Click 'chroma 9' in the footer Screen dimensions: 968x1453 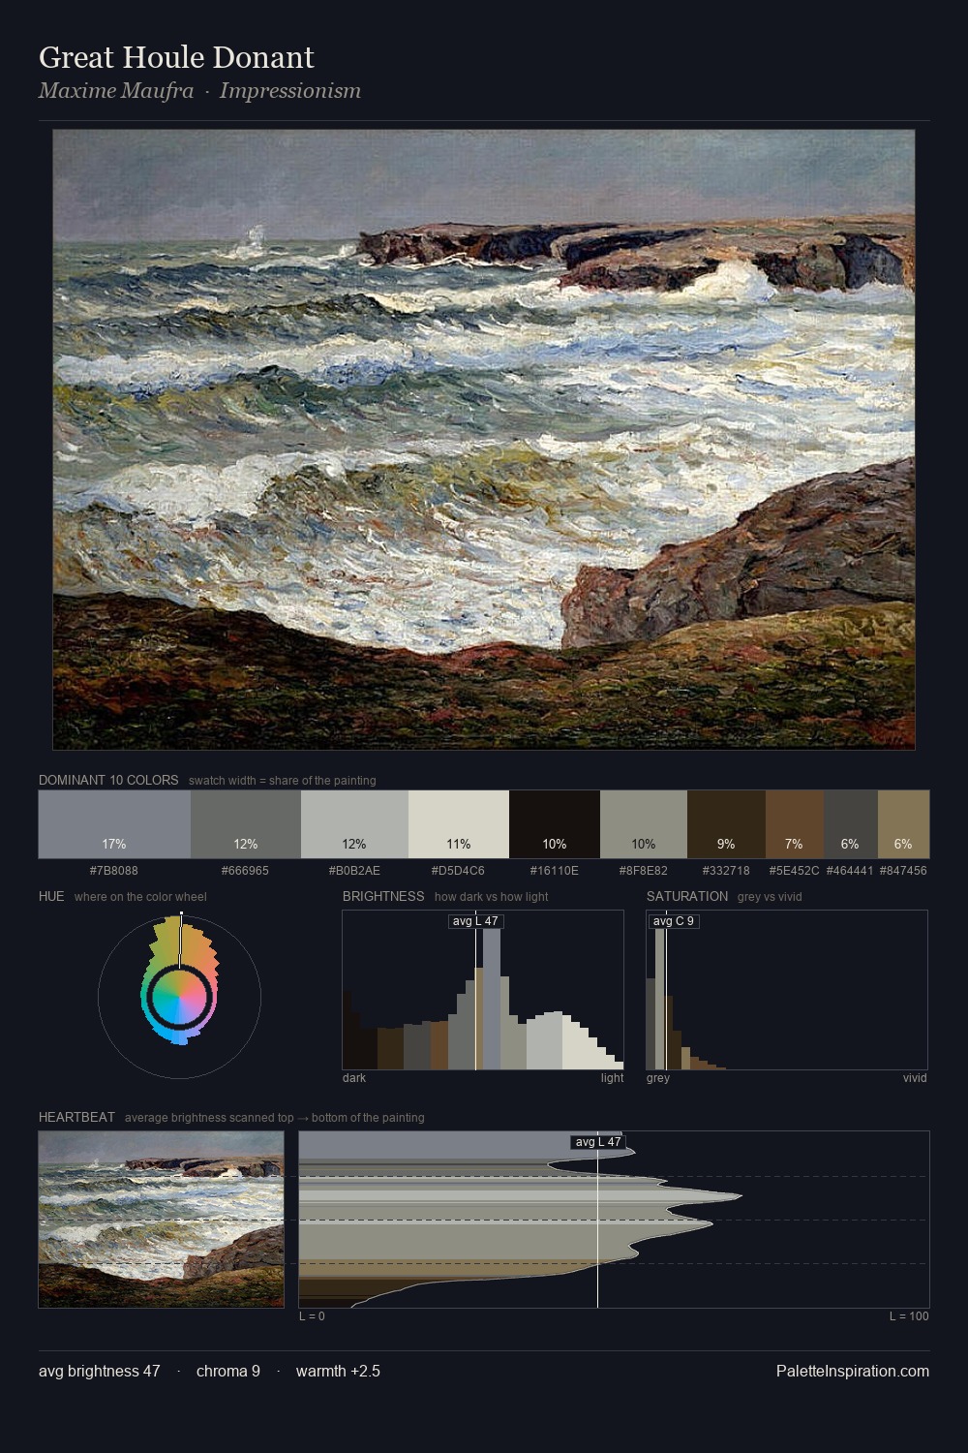pos(228,1371)
